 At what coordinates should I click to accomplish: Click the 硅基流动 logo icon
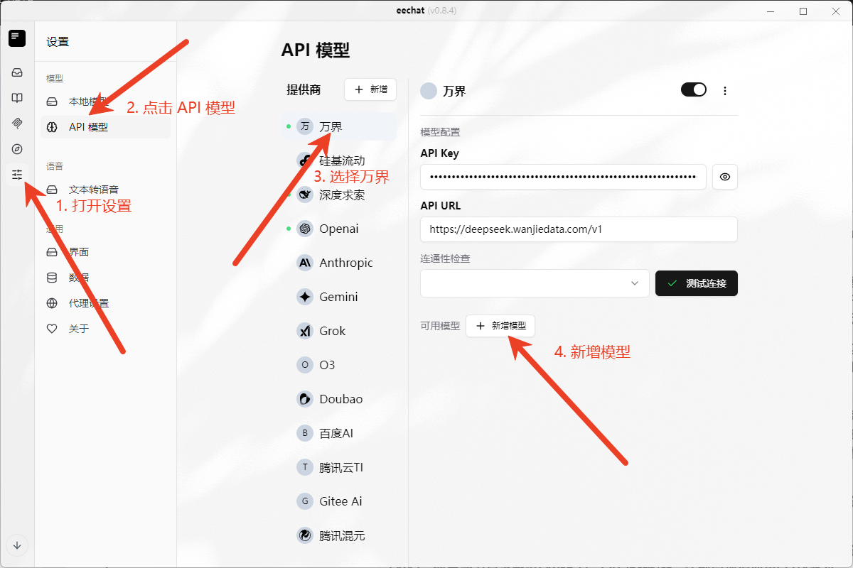pyautogui.click(x=305, y=160)
